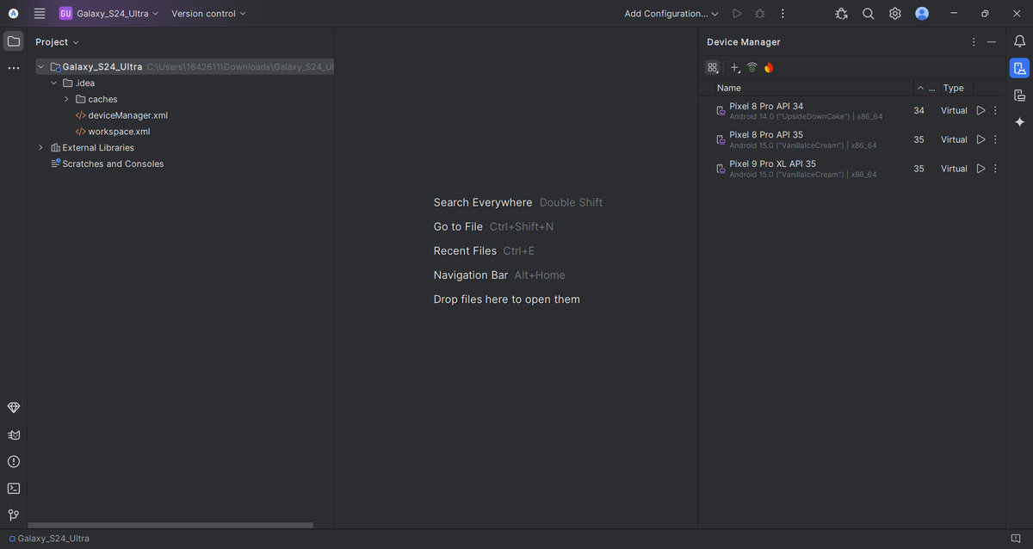
Task: Open more run actions menu
Action: coord(782,14)
